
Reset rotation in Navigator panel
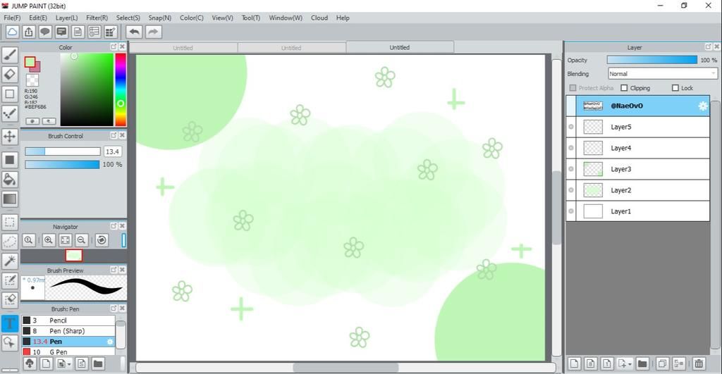pos(102,240)
